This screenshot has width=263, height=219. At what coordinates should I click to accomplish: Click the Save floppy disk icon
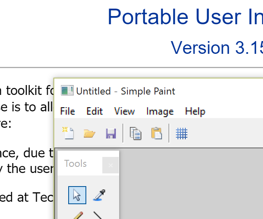111,134
